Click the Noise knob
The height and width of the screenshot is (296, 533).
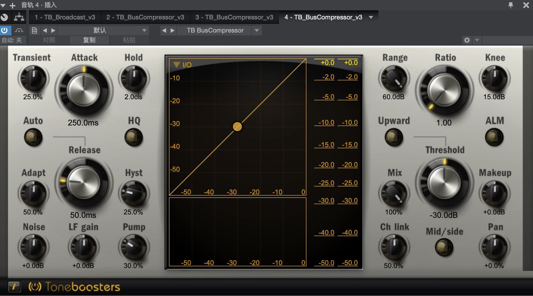point(33,247)
